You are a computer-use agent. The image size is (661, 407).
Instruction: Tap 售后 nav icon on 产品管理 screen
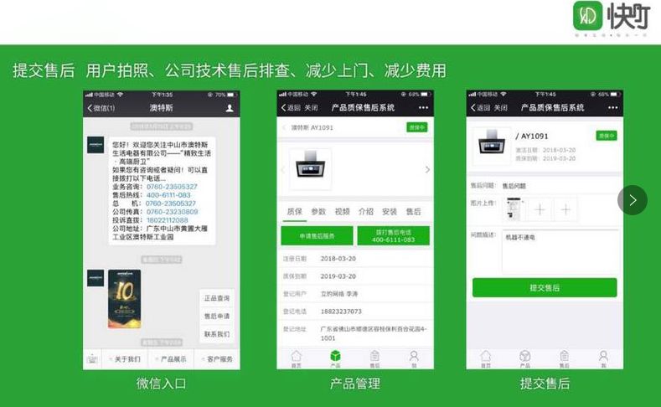point(374,359)
